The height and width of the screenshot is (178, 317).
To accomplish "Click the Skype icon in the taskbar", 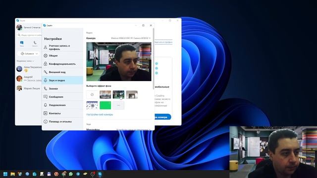I will click(x=100, y=174).
